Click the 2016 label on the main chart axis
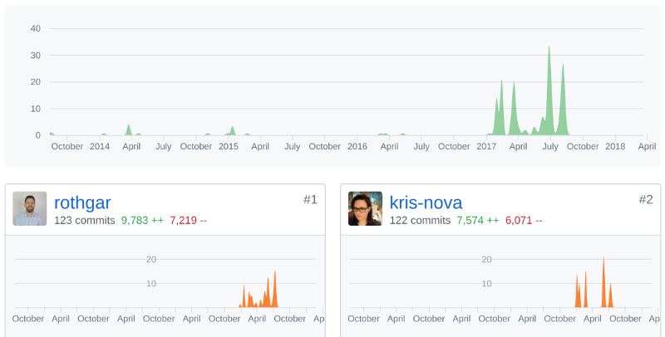The image size is (665, 337). pyautogui.click(x=357, y=146)
